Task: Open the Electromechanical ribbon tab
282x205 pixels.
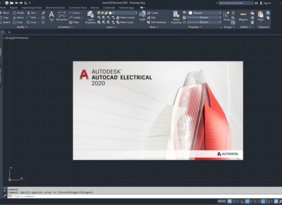Action: (x=55, y=8)
